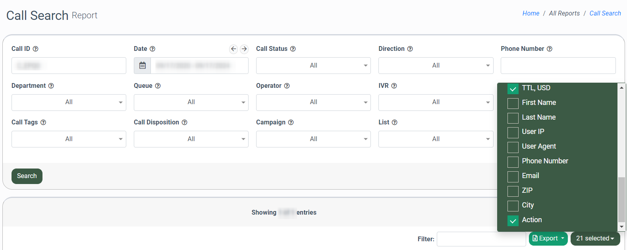The width and height of the screenshot is (627, 250).
Task: Click the Direction help question icon
Action: 410,49
